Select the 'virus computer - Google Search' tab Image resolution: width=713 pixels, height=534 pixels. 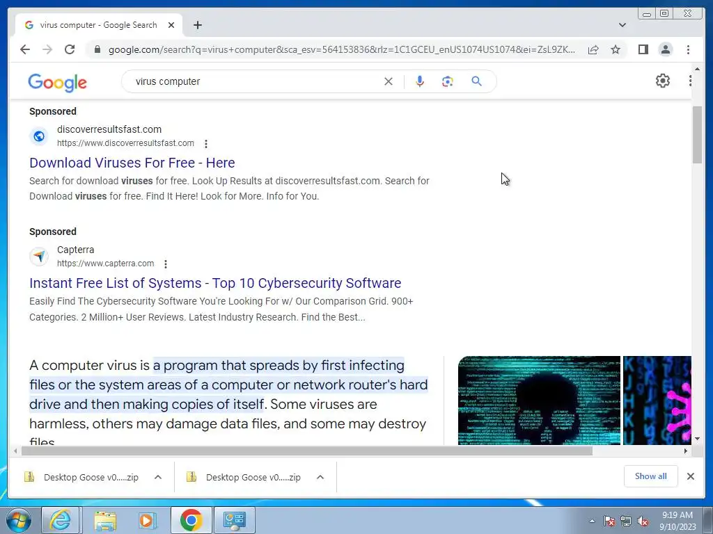click(99, 25)
